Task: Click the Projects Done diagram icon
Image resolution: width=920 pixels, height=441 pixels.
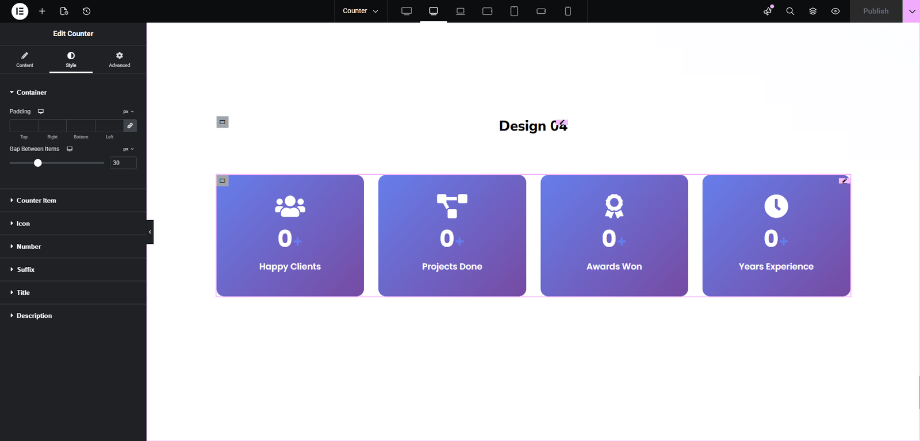Action: 452,206
